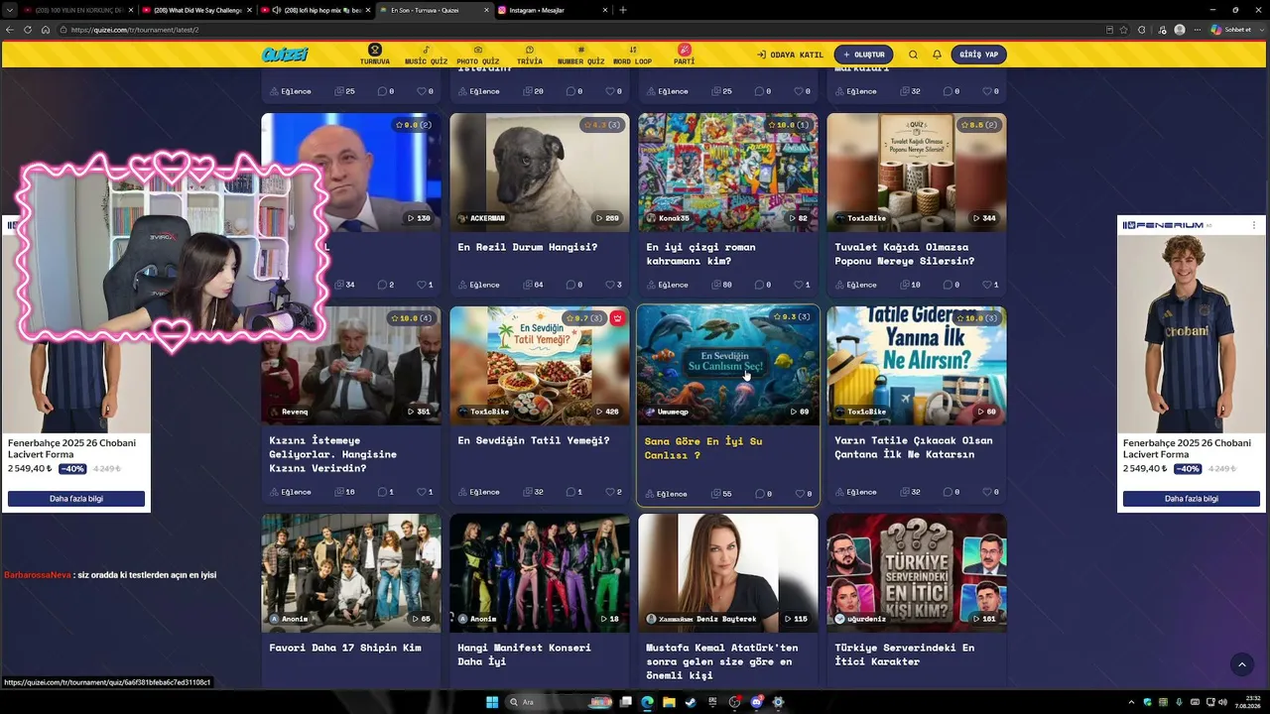Screen dimensions: 1270x714
Task: Click the browser back arrow
Action: pos(10,30)
